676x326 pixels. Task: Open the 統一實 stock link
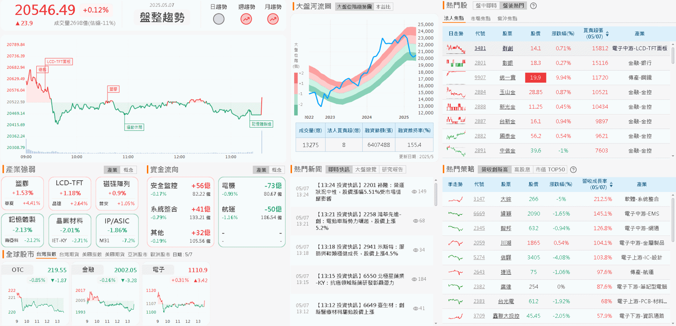508,78
